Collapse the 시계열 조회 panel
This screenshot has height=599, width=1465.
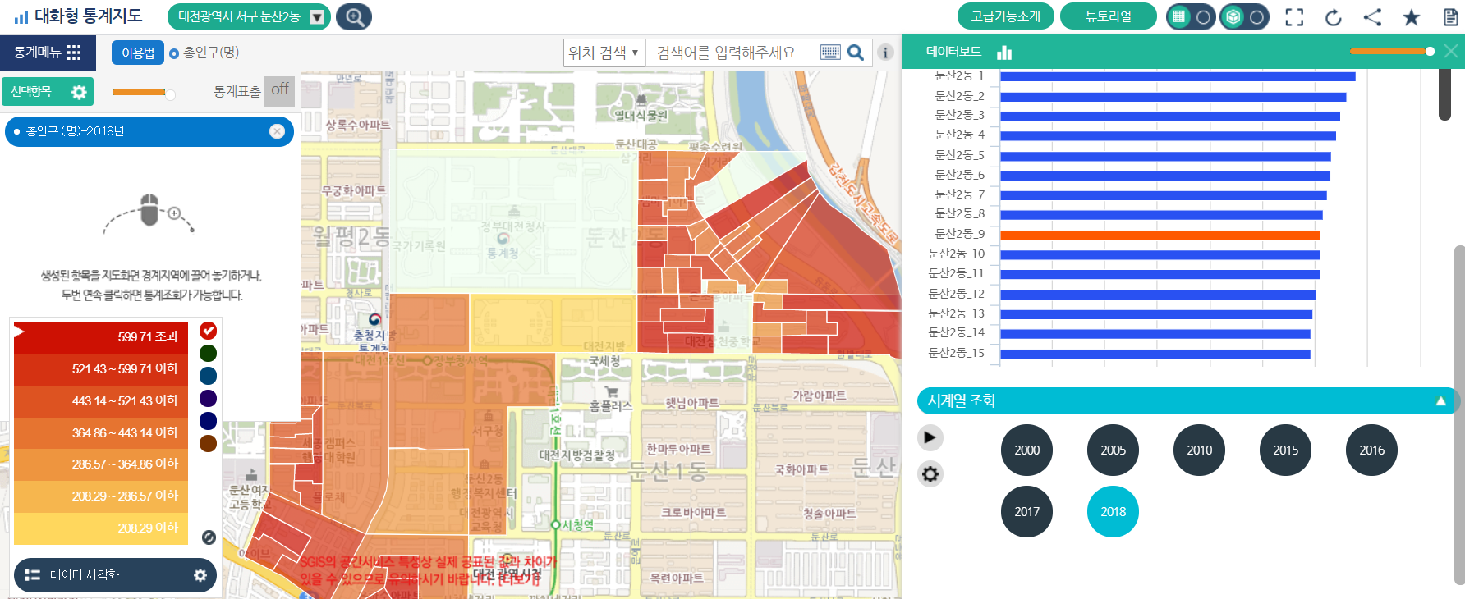coord(1440,401)
